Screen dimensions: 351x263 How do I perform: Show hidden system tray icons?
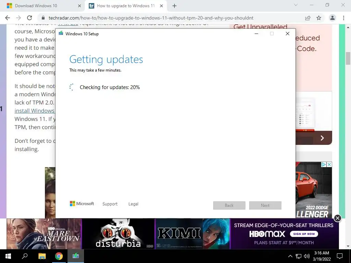click(290, 256)
